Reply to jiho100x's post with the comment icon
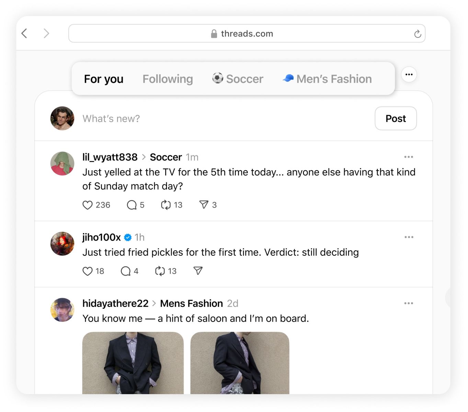The height and width of the screenshot is (412, 468). click(126, 271)
